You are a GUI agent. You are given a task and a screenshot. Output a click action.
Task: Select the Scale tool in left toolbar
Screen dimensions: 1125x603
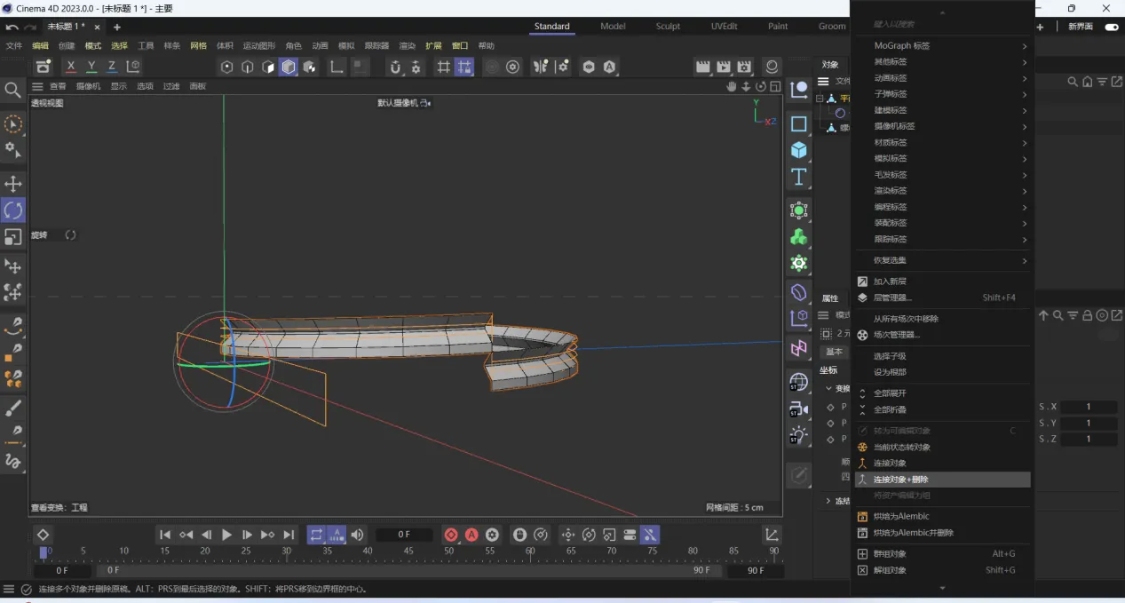pyautogui.click(x=13, y=237)
